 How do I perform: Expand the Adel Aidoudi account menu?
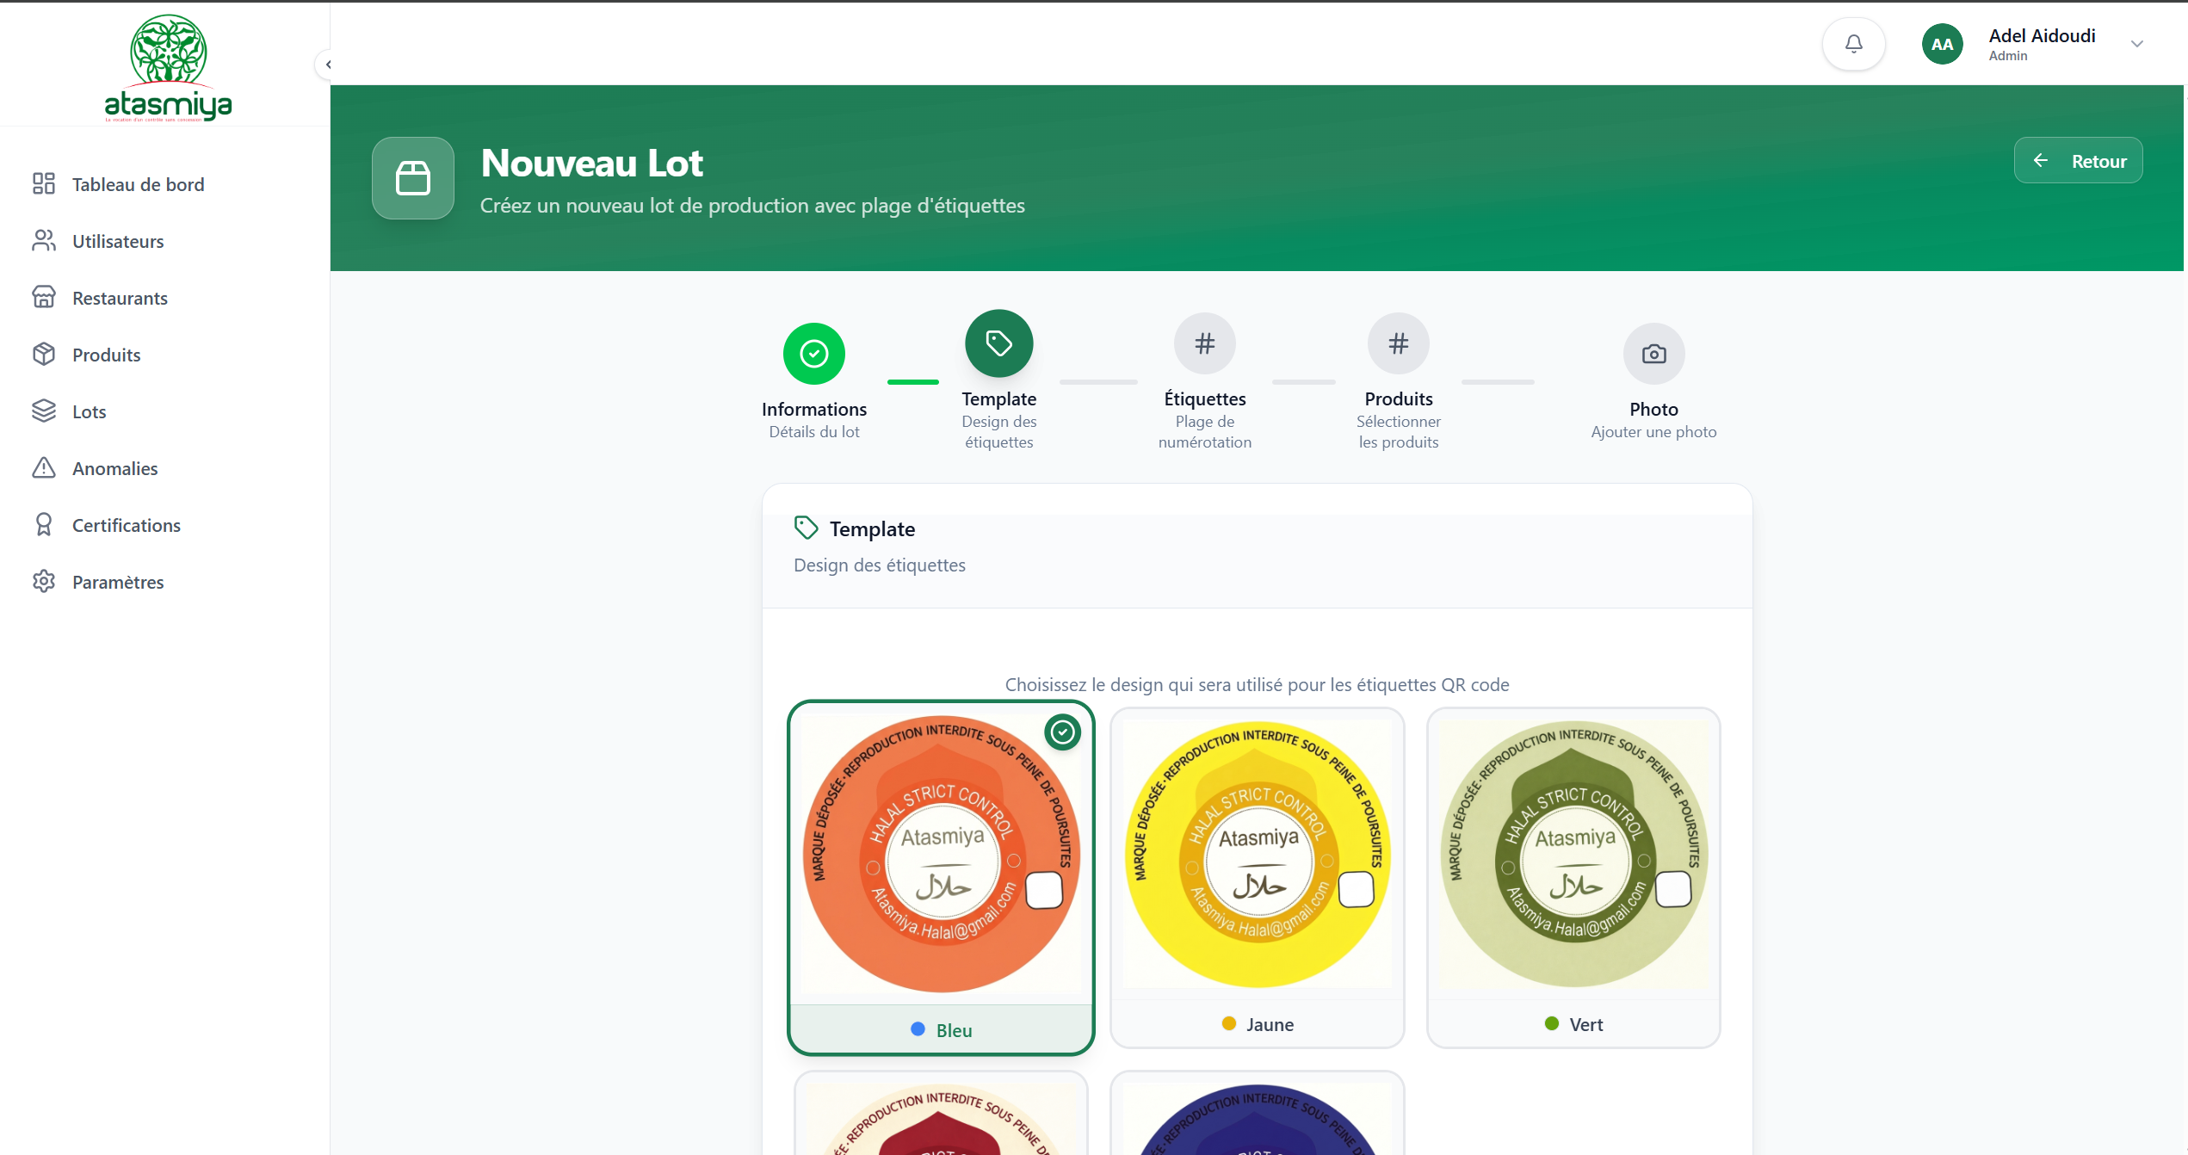coord(2136,44)
